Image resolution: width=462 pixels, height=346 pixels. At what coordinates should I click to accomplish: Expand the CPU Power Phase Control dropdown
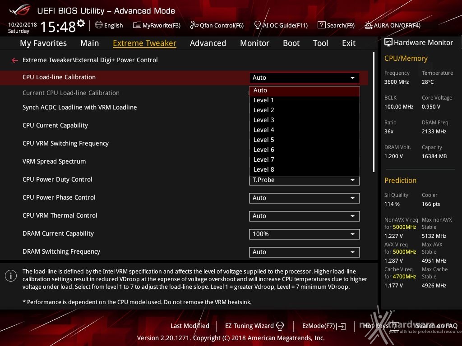(305, 198)
